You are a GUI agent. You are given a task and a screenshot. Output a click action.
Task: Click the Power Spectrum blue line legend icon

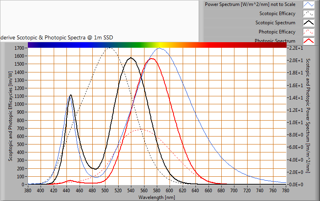coord(308,5)
